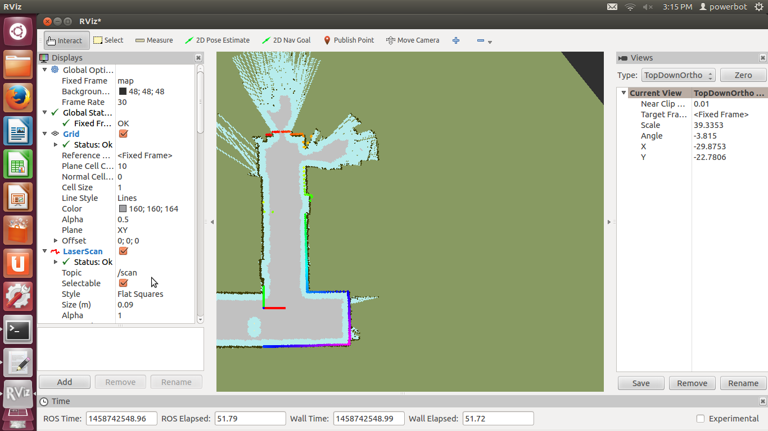This screenshot has width=768, height=431.
Task: Click the Style value Flat Squares
Action: tap(140, 294)
